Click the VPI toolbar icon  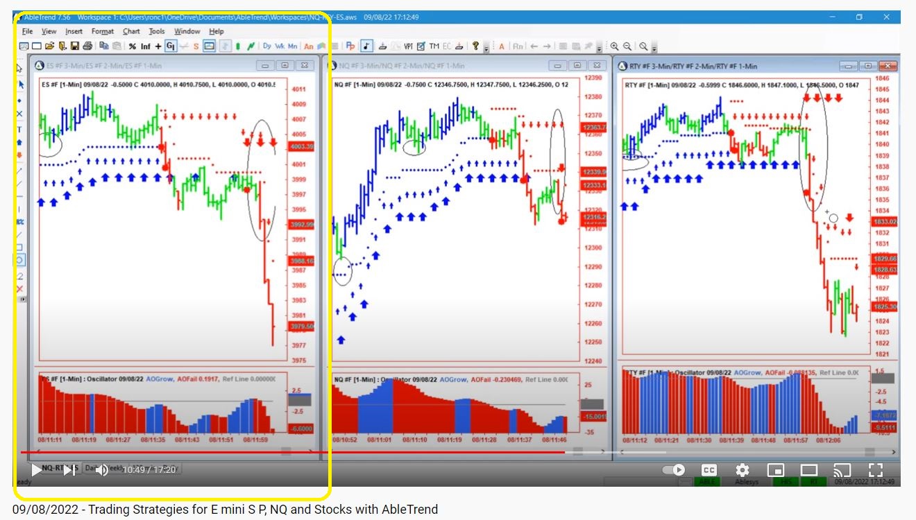tap(408, 46)
